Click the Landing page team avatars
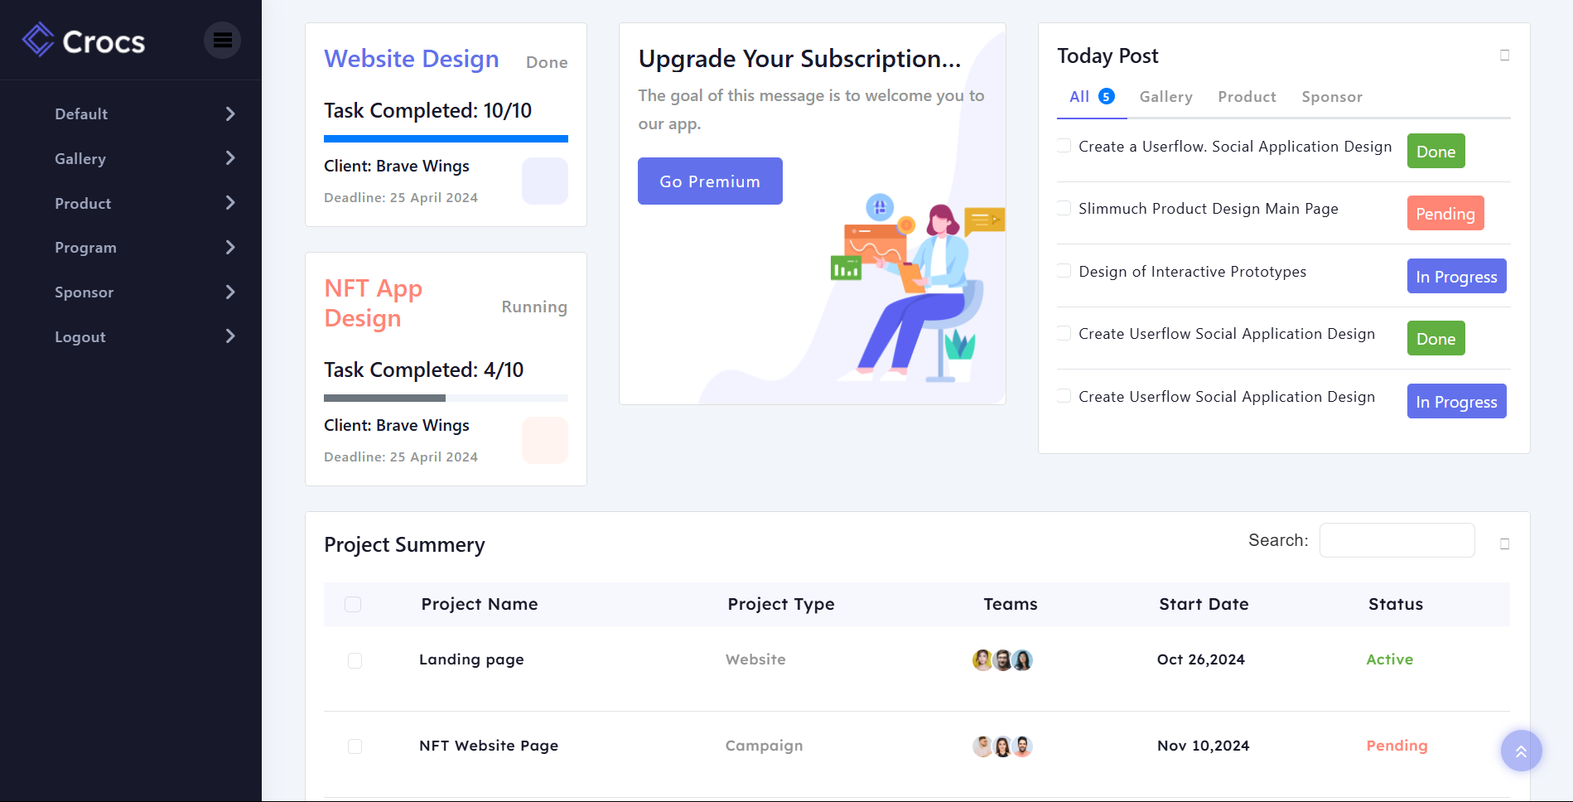Image resolution: width=1573 pixels, height=802 pixels. [x=1002, y=660]
